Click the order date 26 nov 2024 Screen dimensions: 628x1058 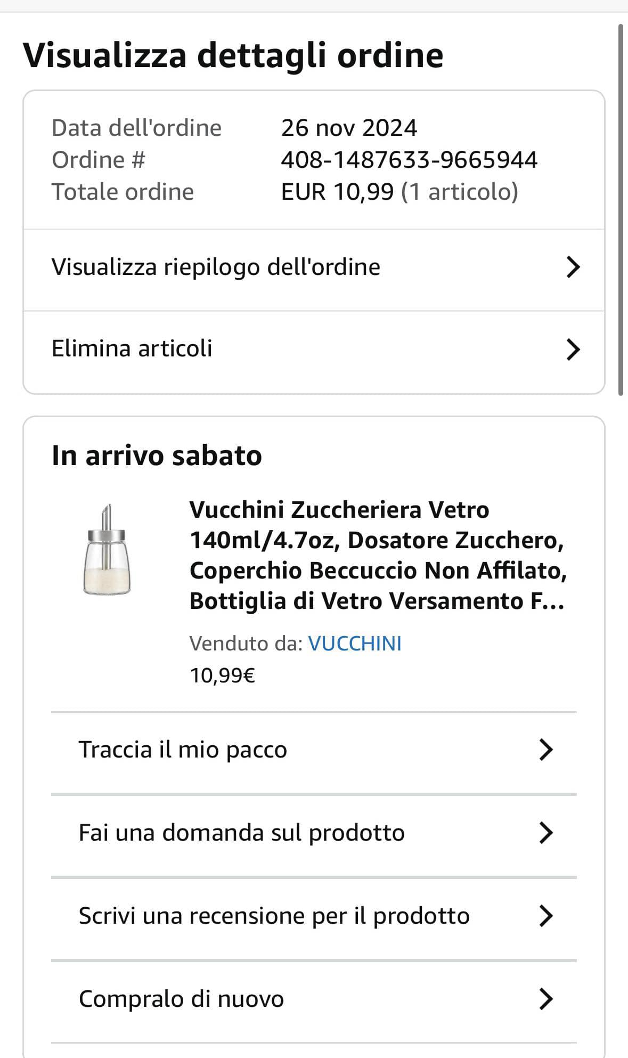pos(349,128)
